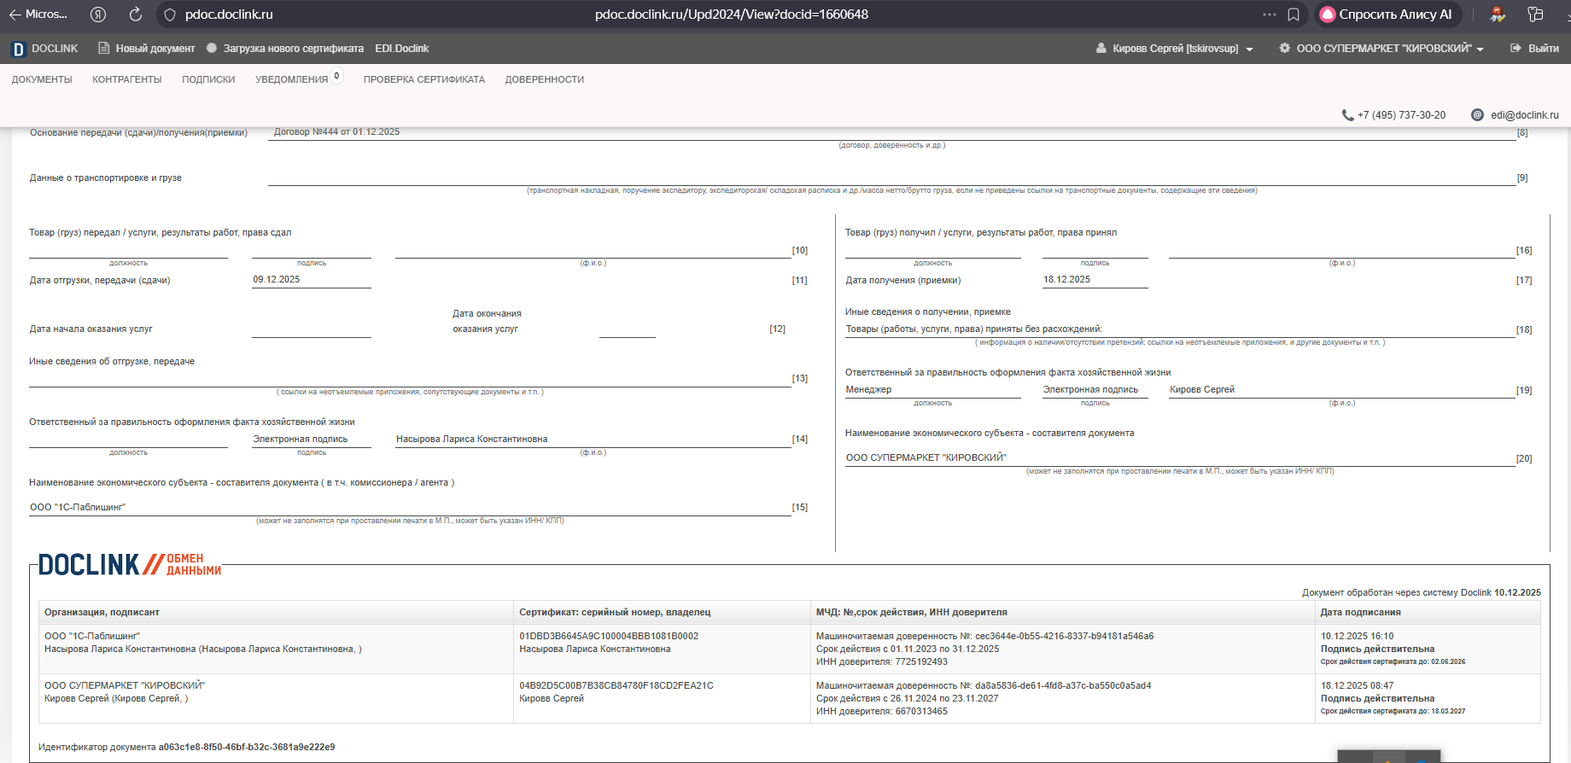The image size is (1571, 763).
Task: Click the shipment date "09.12.2025"
Action: (277, 280)
